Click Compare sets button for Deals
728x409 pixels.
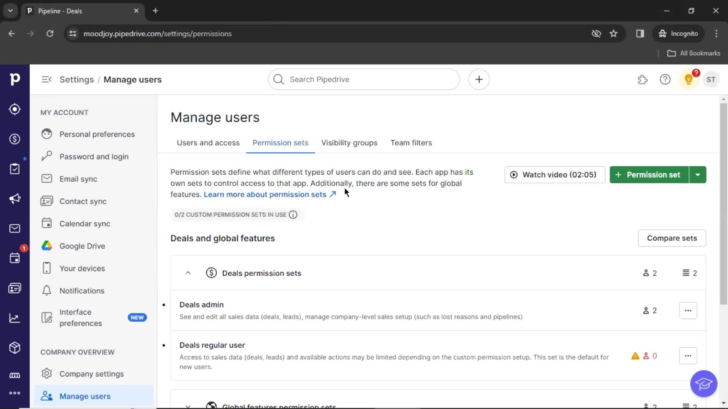click(672, 238)
